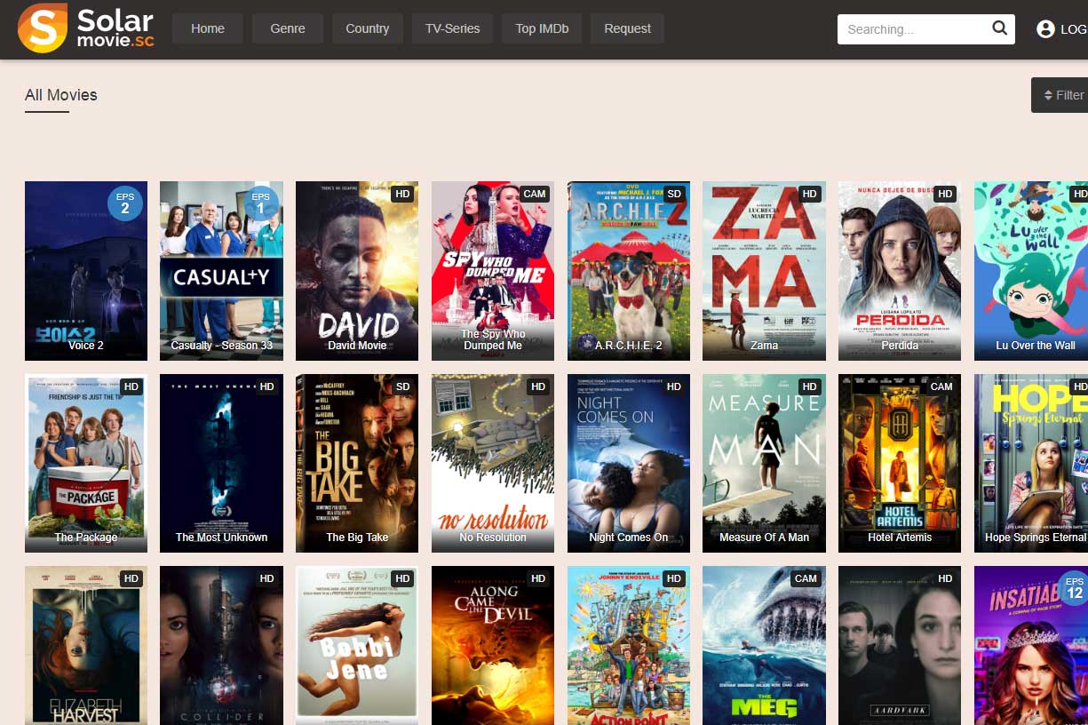Viewport: 1088px width, 725px height.
Task: Open the Measure Of A Man poster
Action: 764,463
